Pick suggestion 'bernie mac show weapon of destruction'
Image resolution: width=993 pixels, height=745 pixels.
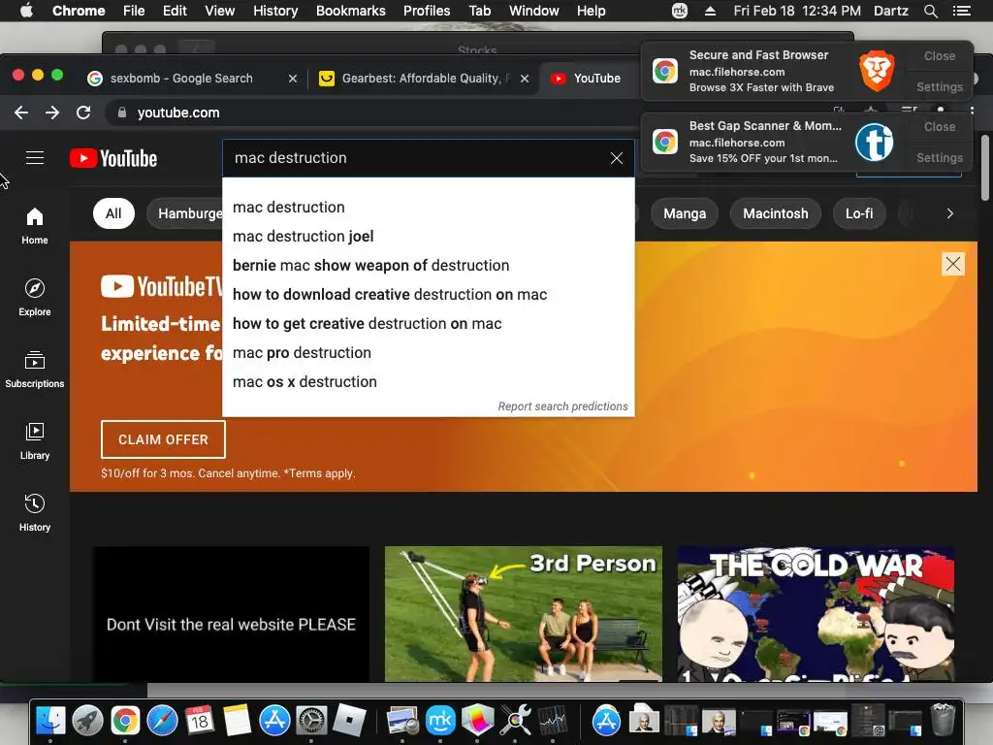[428, 266]
